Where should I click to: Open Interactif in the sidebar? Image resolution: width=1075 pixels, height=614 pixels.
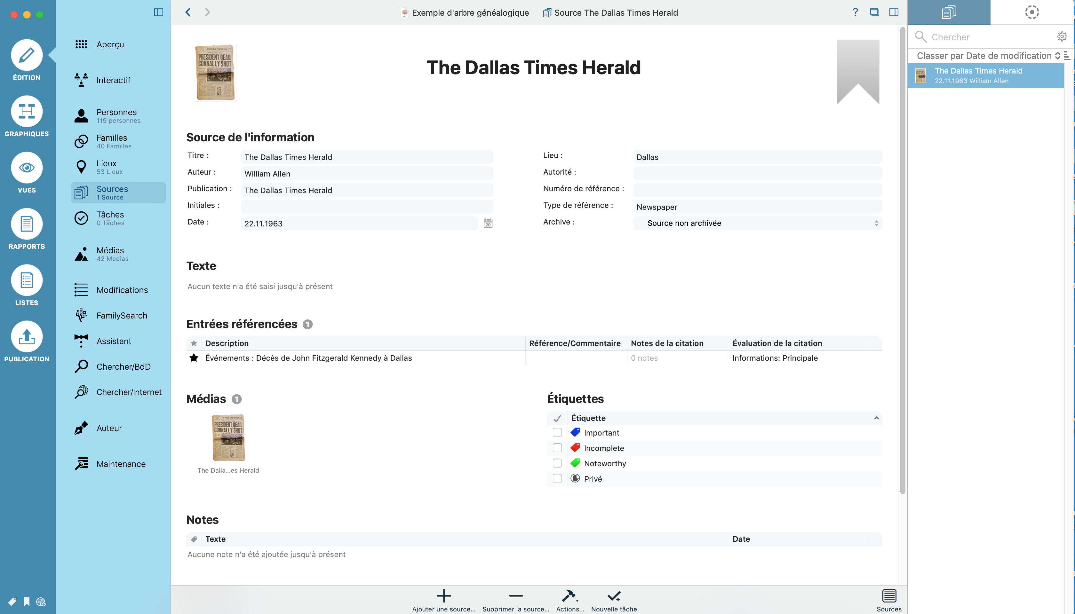click(x=118, y=80)
